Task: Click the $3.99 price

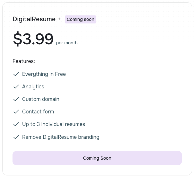Action: click(33, 39)
